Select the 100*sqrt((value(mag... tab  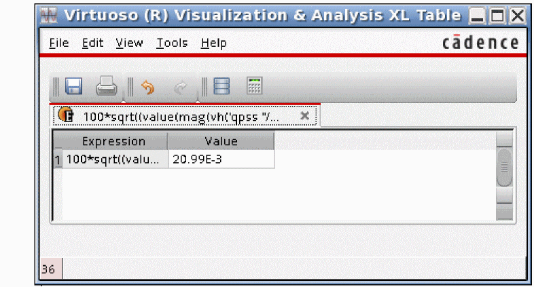(185, 115)
